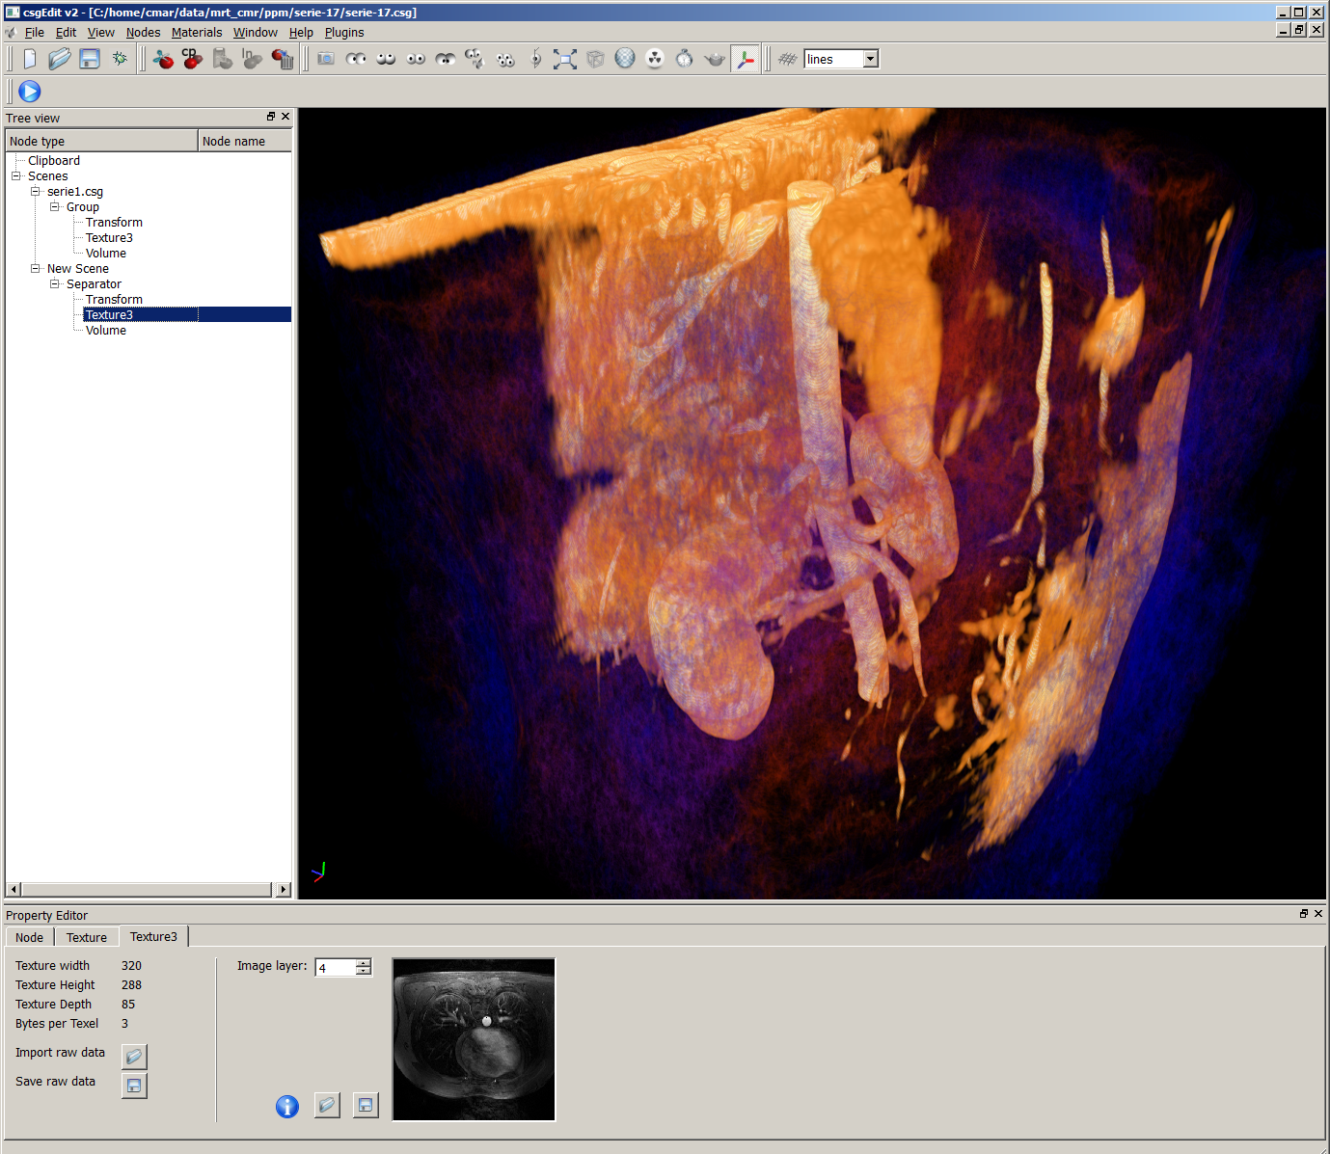1330x1154 pixels.
Task: Click the MRI slice preview thumbnail
Action: [x=474, y=1039]
